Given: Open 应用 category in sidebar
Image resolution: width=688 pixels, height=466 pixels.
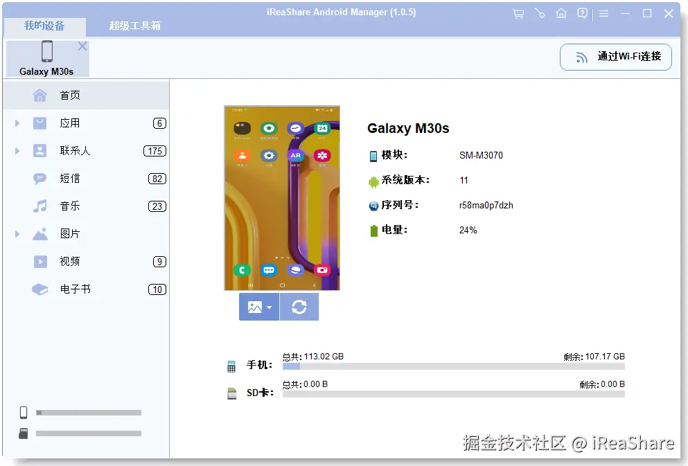Looking at the screenshot, I should [x=86, y=123].
